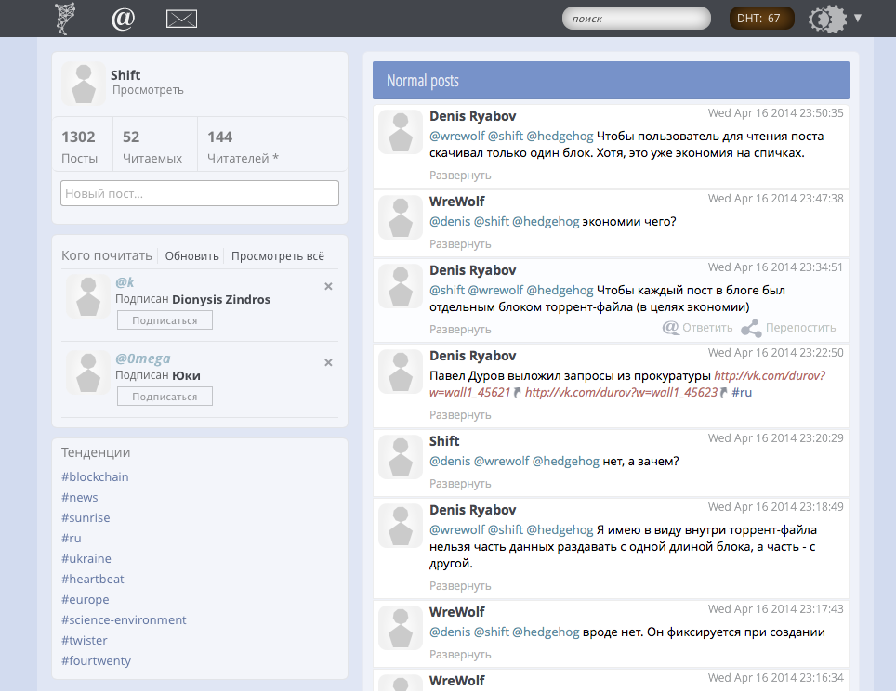
Task: Expand the 23:50:35 Denis Ryabov post
Action: click(x=460, y=176)
